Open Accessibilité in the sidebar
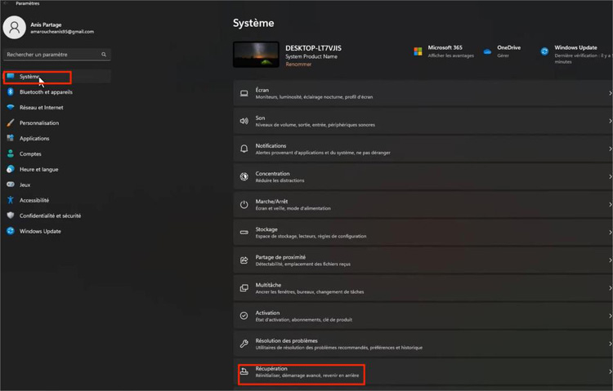Screen dimensions: 613x391 coord(57,200)
